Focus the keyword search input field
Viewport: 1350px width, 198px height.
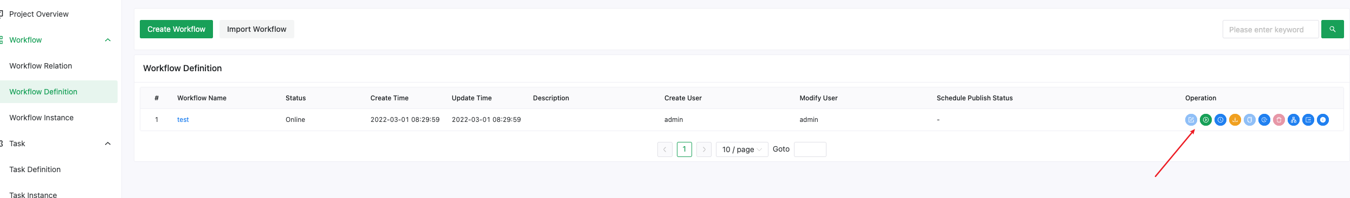point(1270,29)
